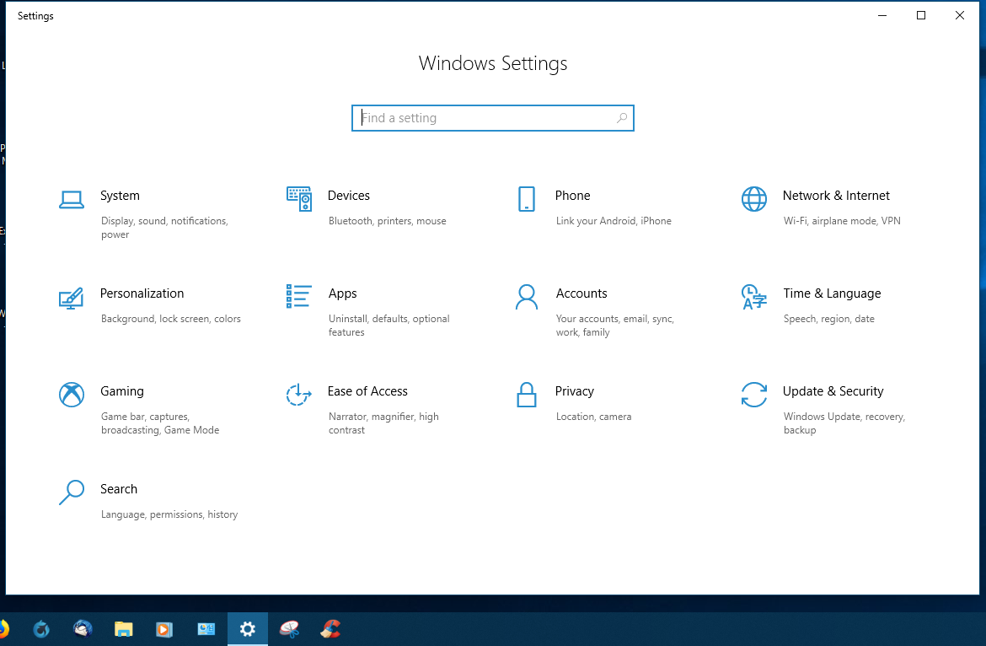986x646 pixels.
Task: Click the Settings gear on the taskbar
Action: click(248, 629)
